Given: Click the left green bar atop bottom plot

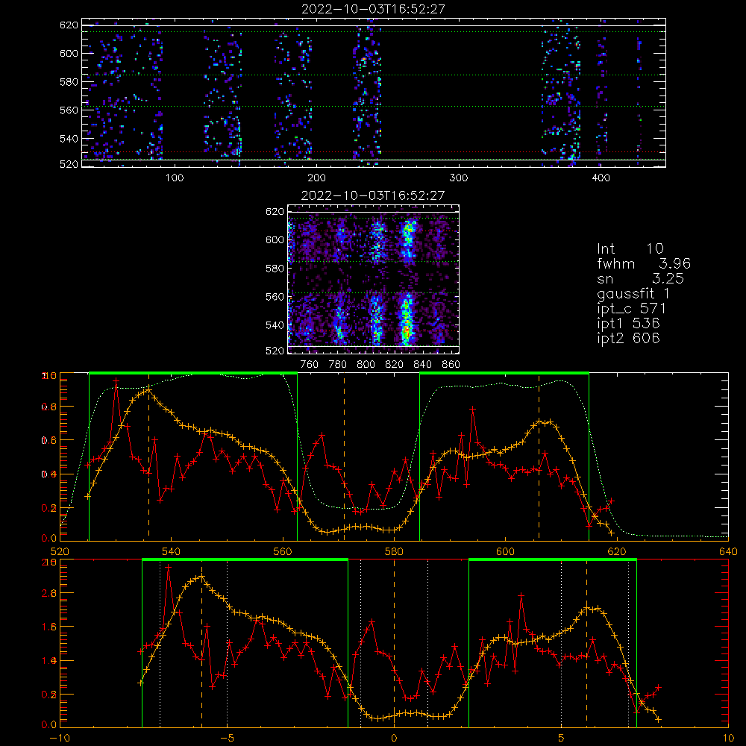Looking at the screenshot, I should pos(245,560).
